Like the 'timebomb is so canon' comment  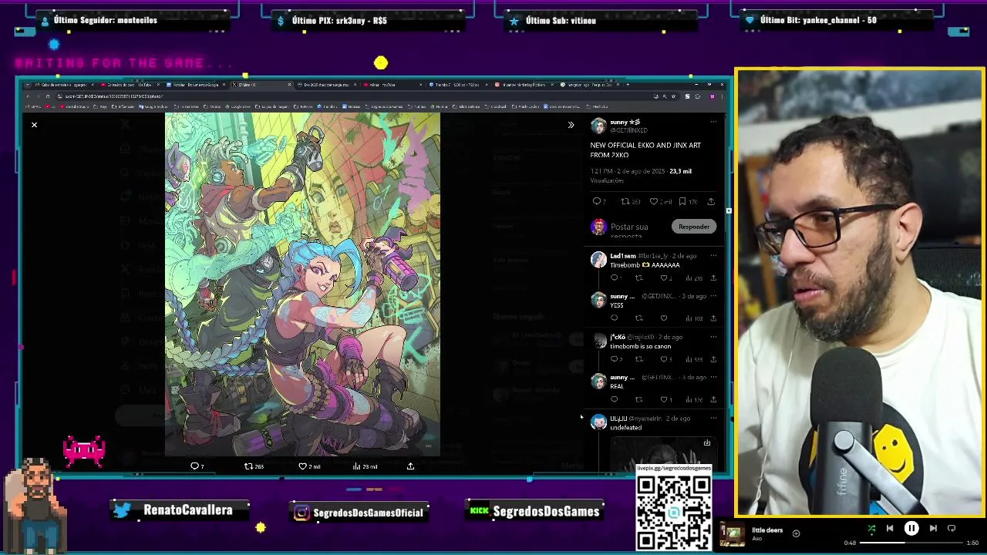pos(664,359)
